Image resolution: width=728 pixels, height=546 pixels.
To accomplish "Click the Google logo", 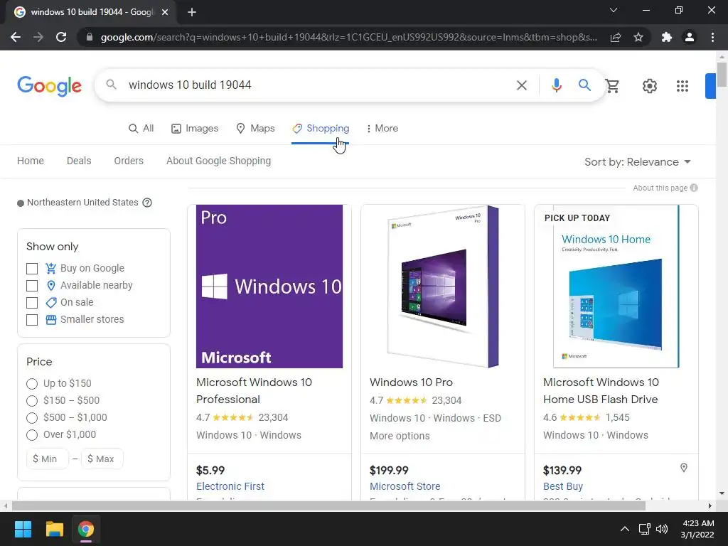I will tap(49, 86).
